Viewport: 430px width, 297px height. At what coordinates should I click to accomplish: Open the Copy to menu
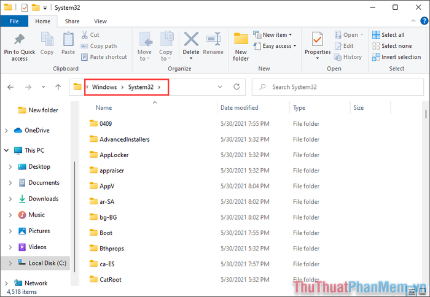click(x=166, y=46)
